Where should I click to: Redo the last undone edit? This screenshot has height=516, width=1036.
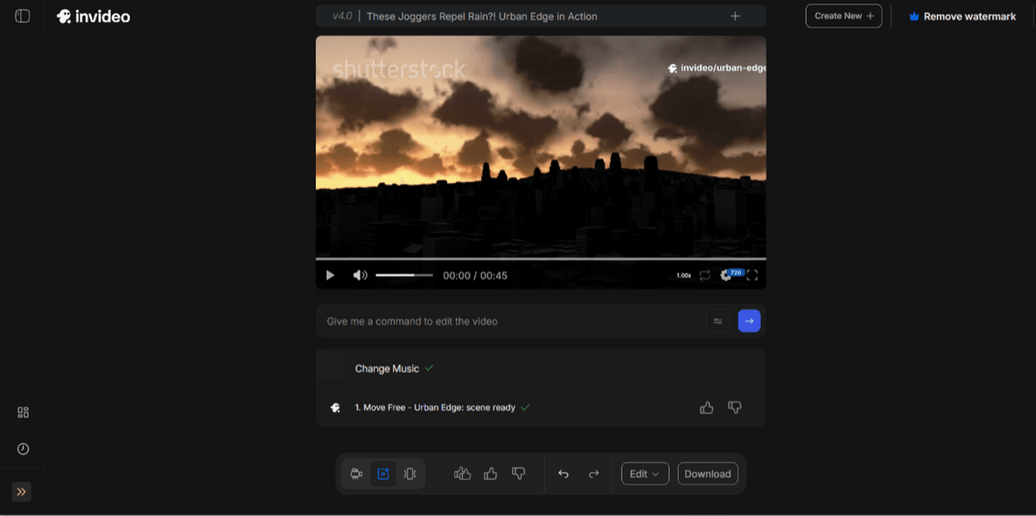(593, 474)
